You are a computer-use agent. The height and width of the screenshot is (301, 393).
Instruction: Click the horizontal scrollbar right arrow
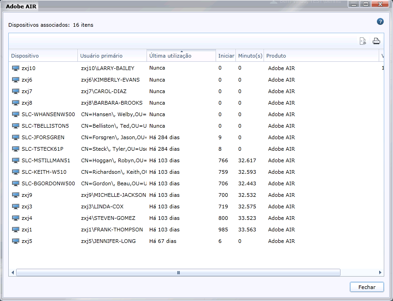(380, 272)
